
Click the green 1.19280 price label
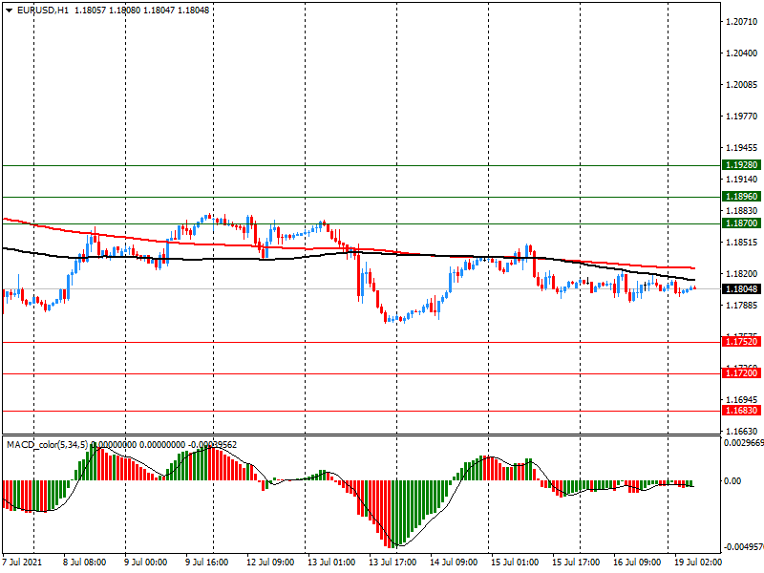coord(741,165)
